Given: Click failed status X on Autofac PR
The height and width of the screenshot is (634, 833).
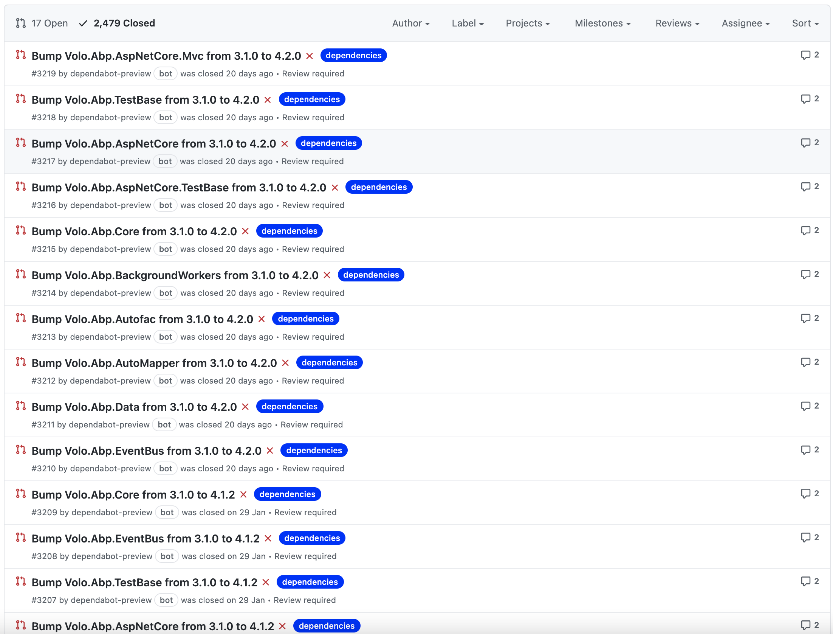Looking at the screenshot, I should (262, 319).
